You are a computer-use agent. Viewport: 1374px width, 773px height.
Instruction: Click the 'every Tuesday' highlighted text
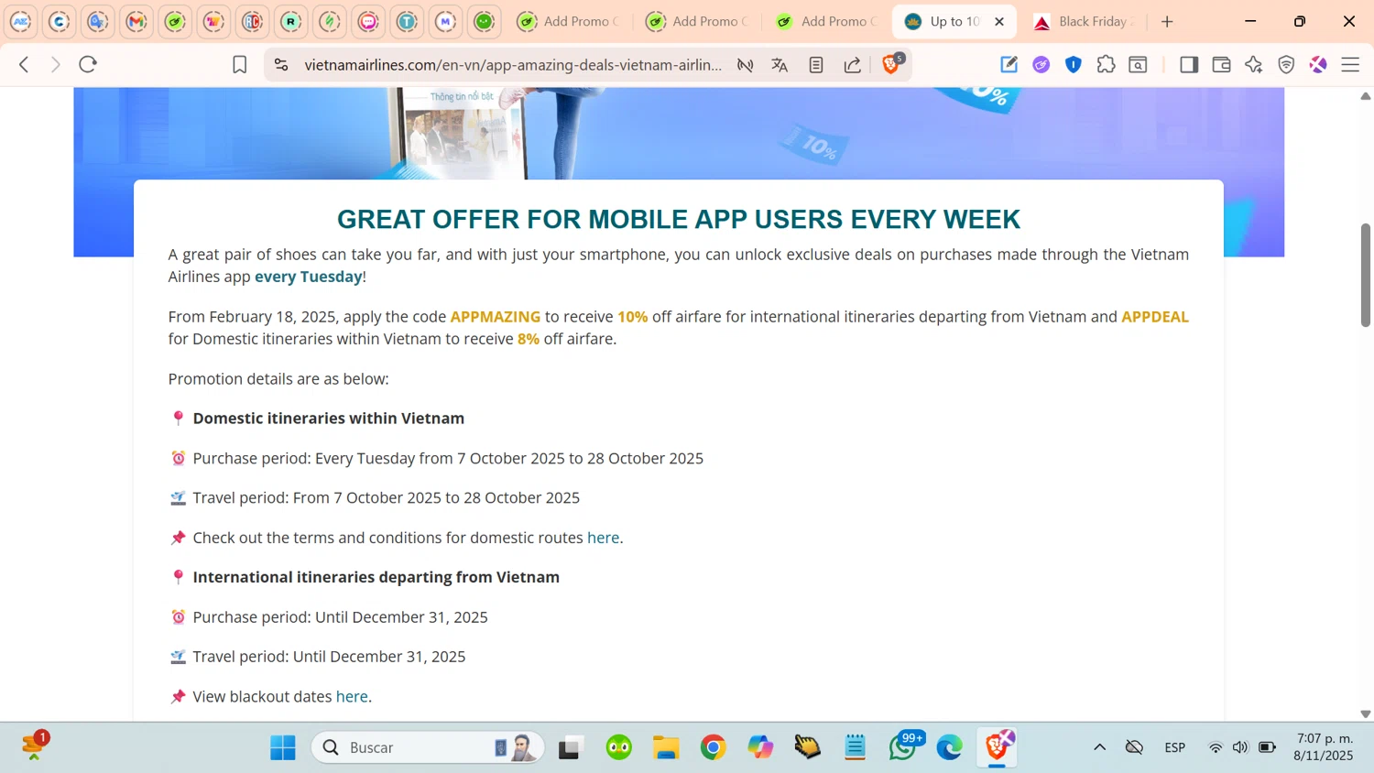308,277
